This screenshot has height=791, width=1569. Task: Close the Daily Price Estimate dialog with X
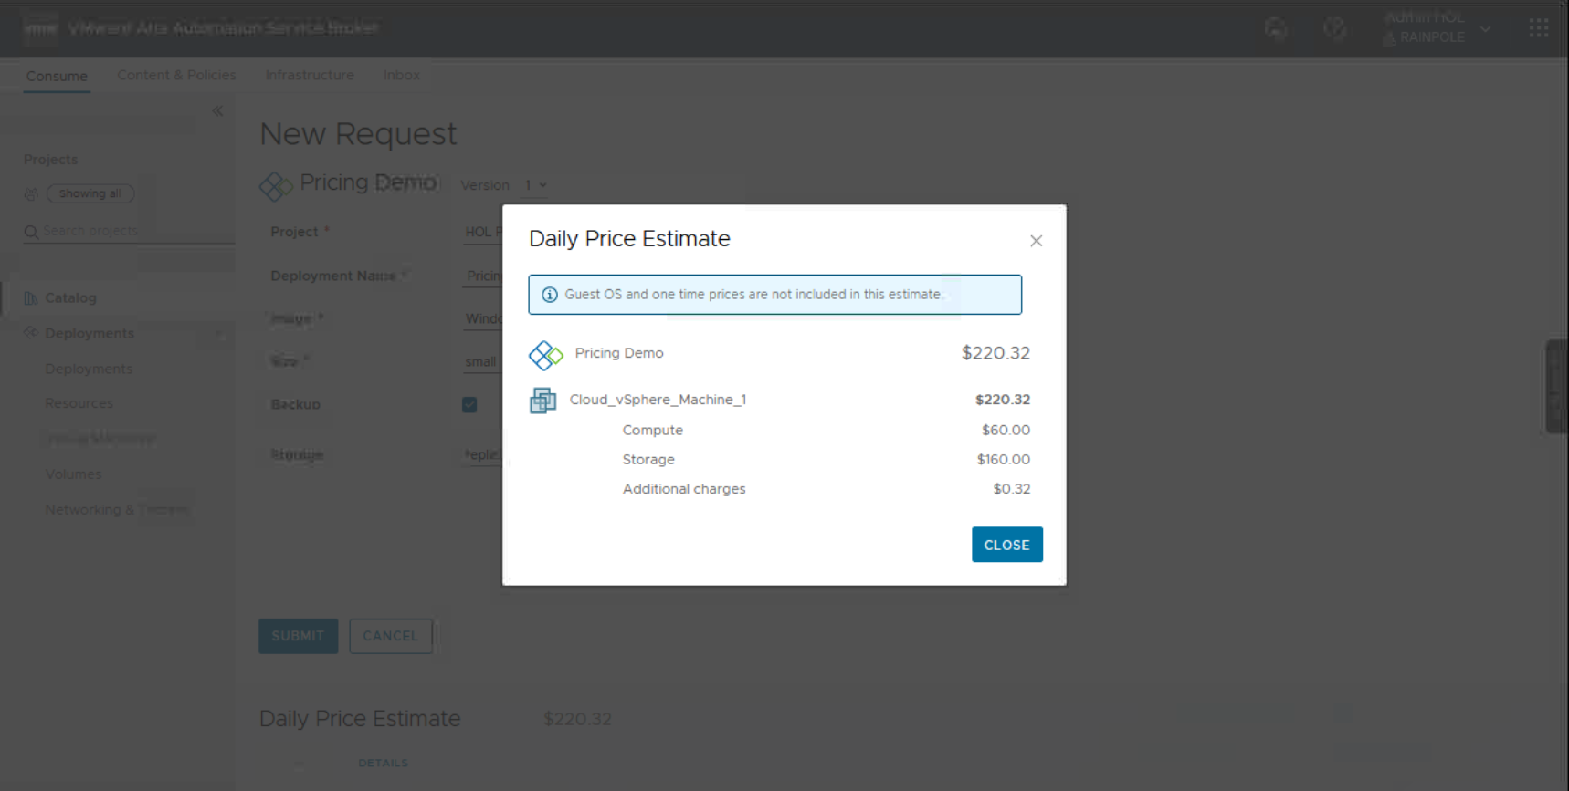point(1036,241)
